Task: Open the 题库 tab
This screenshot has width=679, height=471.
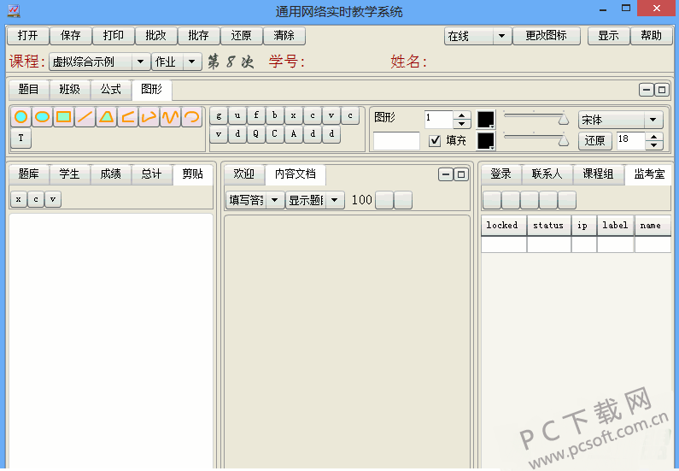Action: click(28, 174)
